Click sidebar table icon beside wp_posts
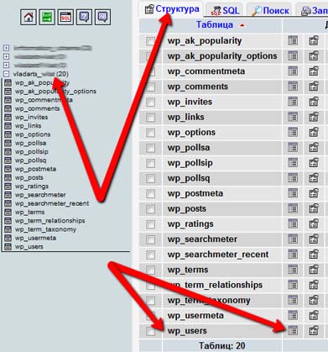 8,177
